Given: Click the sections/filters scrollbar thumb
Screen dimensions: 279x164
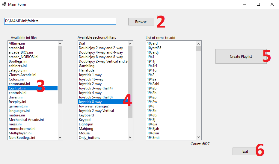Looking at the screenshot, I should 130,82.
